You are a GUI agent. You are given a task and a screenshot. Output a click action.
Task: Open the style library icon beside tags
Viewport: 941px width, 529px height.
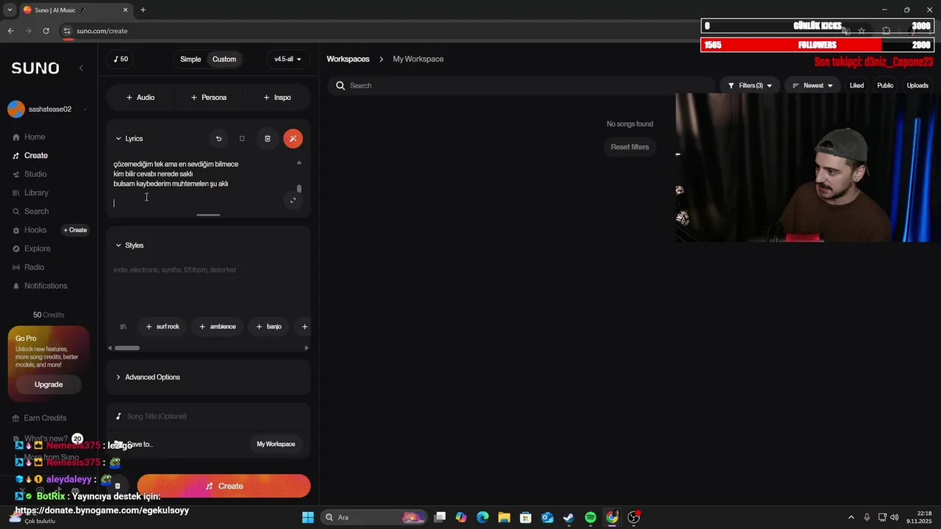tap(124, 326)
